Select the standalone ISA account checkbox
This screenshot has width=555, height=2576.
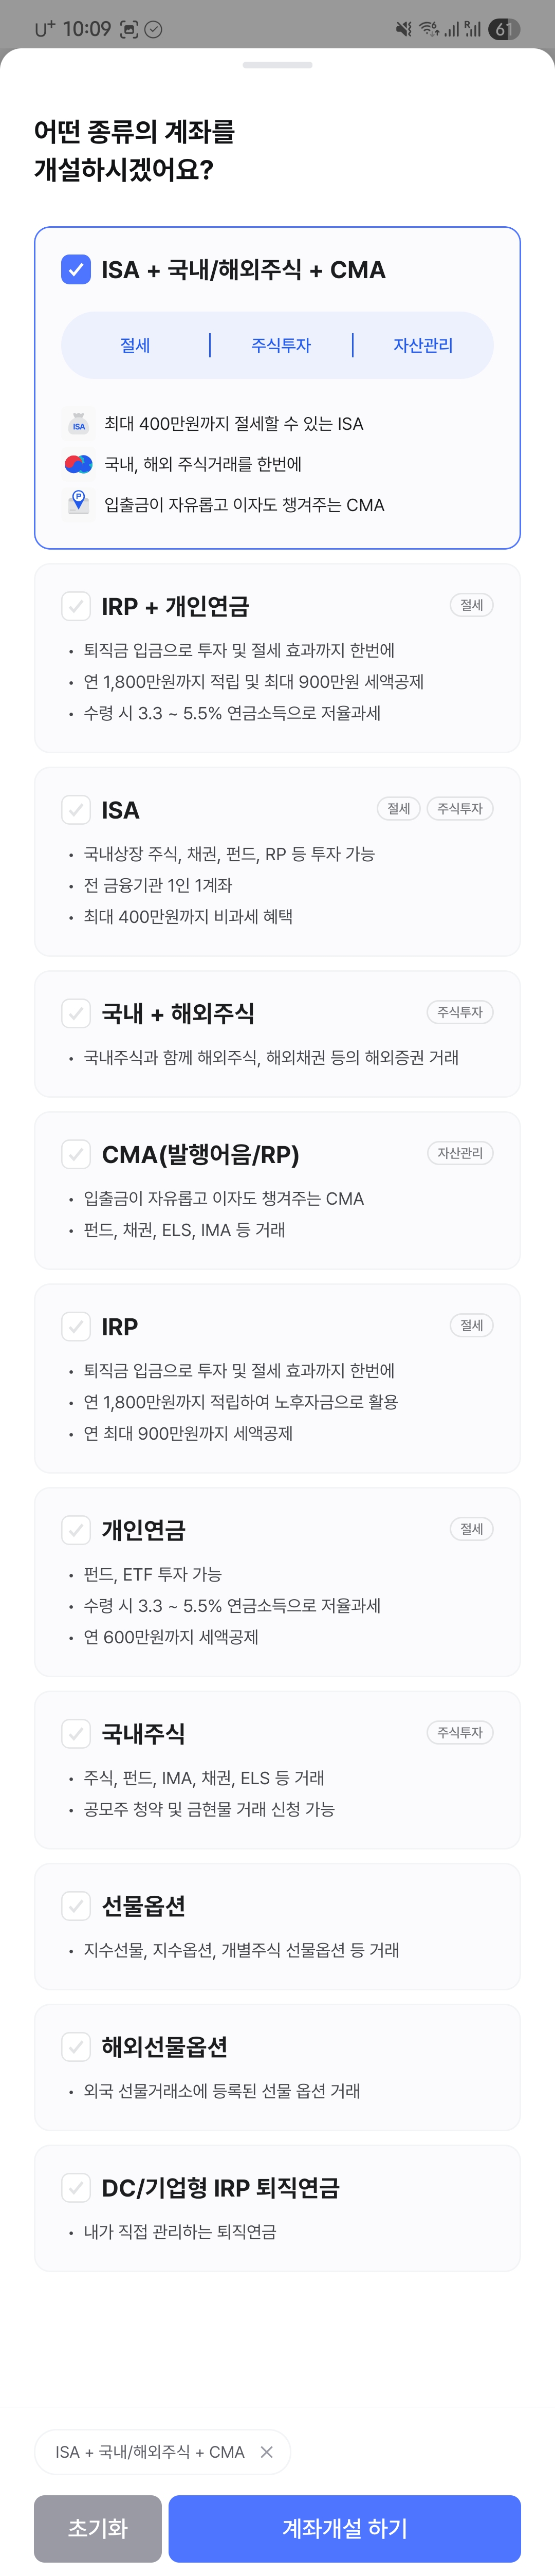[76, 809]
